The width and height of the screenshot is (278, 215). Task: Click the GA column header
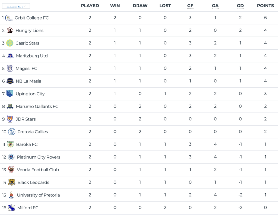click(215, 6)
